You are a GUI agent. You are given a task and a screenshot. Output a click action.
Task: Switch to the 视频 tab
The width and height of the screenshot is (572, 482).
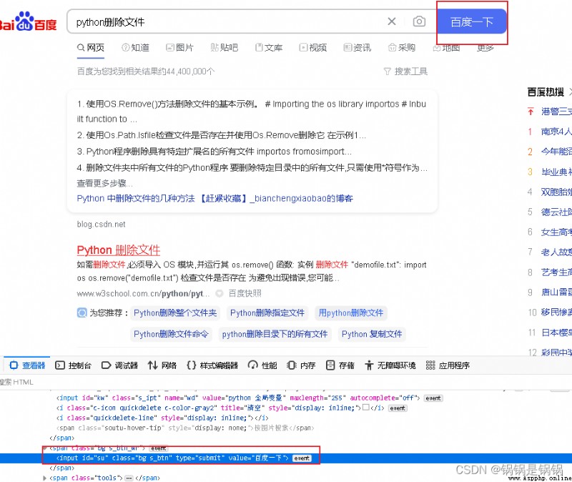click(x=313, y=47)
